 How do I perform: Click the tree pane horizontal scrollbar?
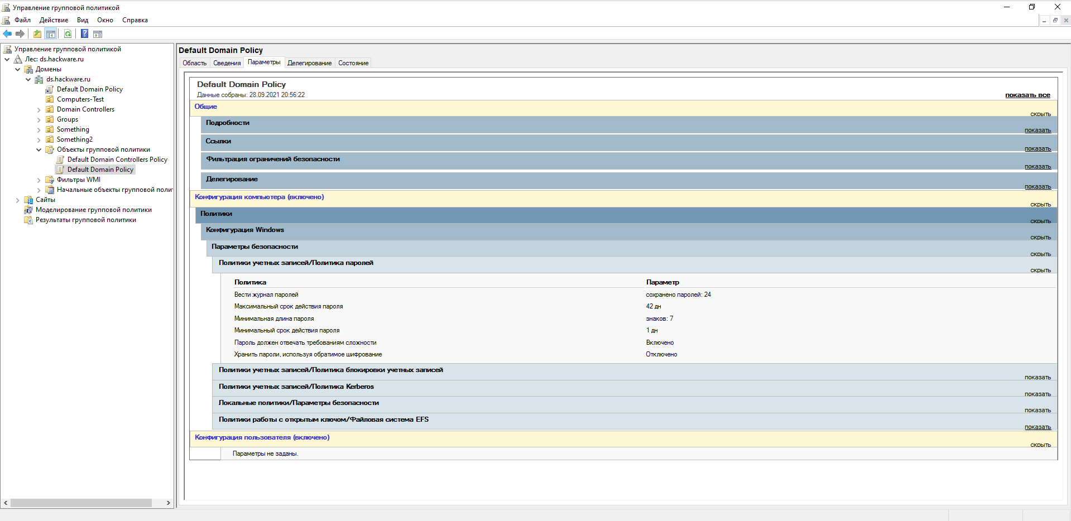point(81,503)
